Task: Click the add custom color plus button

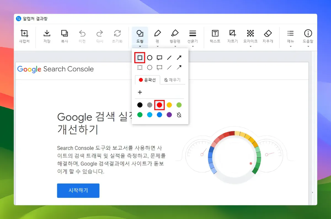Action: point(140,92)
